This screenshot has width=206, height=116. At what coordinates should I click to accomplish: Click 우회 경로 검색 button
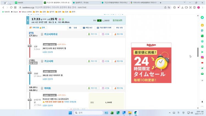pyautogui.click(x=37, y=28)
